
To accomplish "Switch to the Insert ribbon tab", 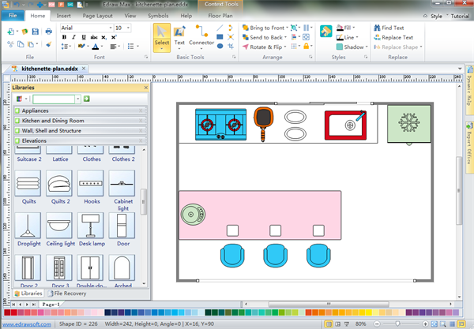I will 63,16.
